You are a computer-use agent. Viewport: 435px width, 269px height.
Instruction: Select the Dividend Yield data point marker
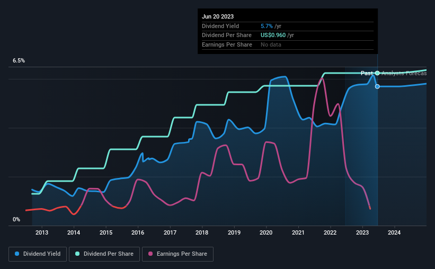[x=377, y=86]
